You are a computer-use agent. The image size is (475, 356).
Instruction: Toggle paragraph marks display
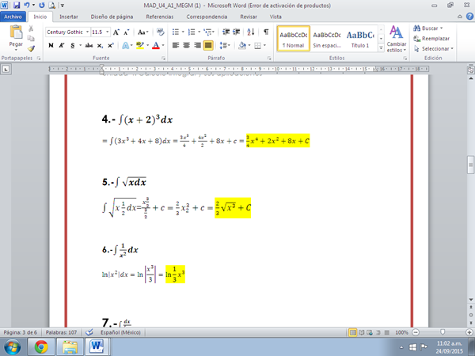[266, 32]
